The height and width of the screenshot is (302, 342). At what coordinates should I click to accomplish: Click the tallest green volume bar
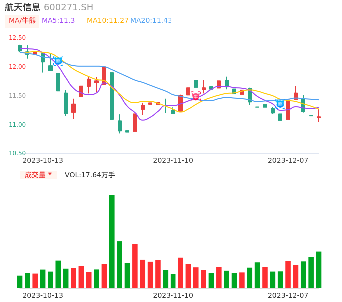point(112,241)
